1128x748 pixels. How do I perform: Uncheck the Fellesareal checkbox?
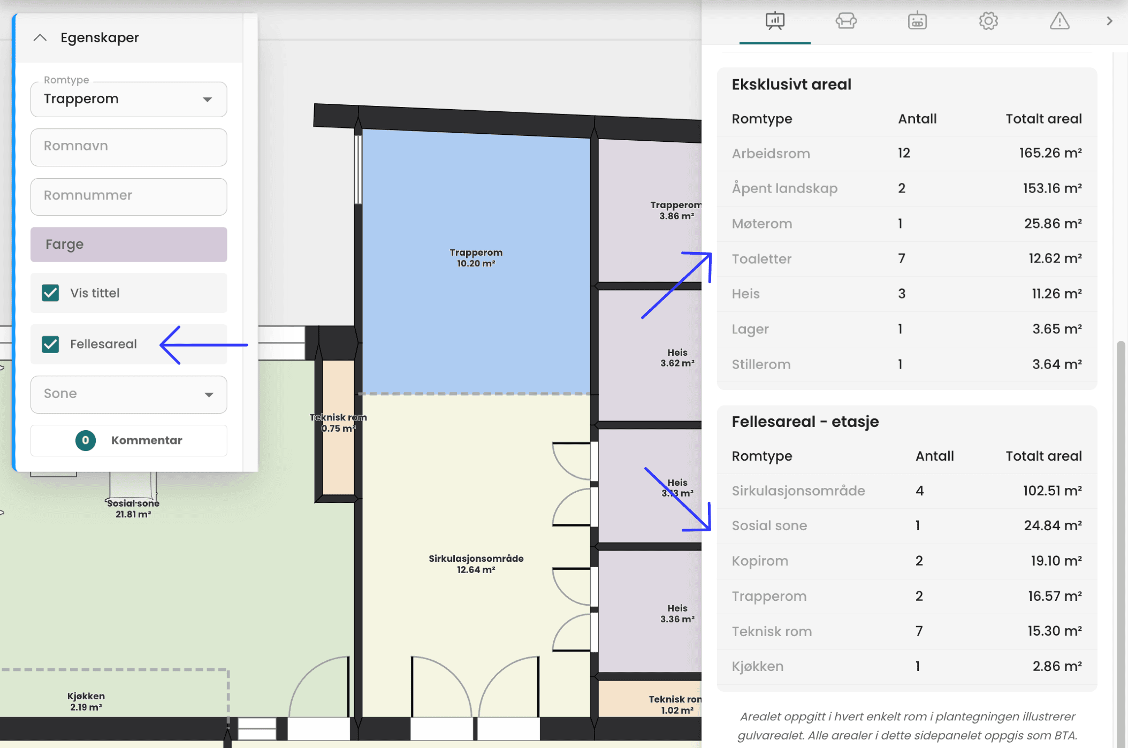51,345
